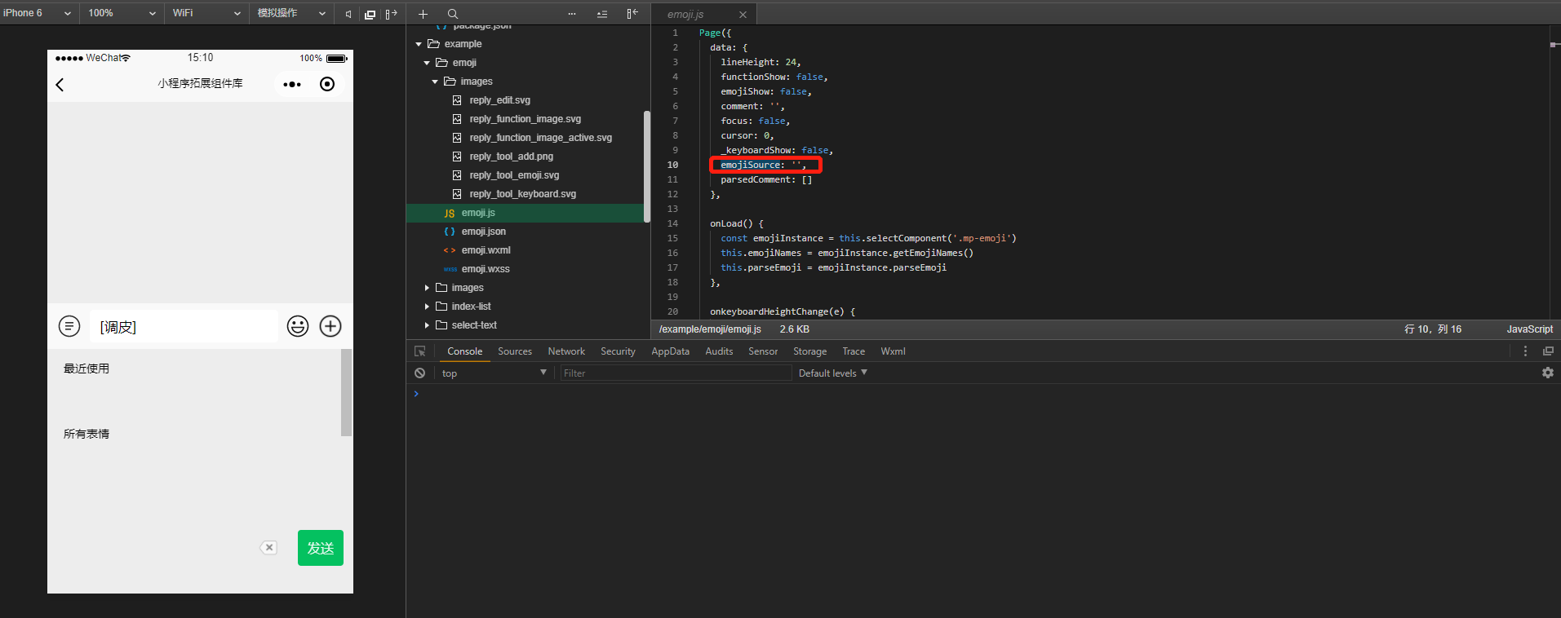Viewport: 1561px width, 618px height.
Task: Click the file tree vertical scrollbar
Action: click(647, 166)
